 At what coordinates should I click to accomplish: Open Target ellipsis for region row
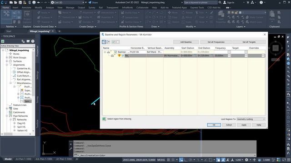(246, 56)
